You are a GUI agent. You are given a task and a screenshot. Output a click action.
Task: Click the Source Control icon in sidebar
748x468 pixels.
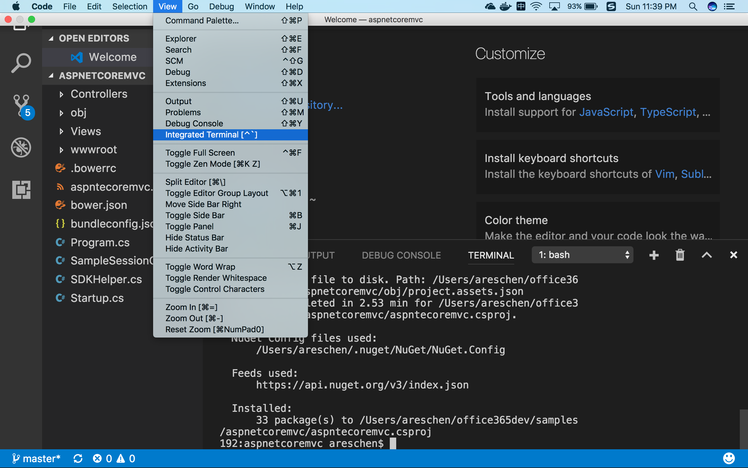click(21, 106)
